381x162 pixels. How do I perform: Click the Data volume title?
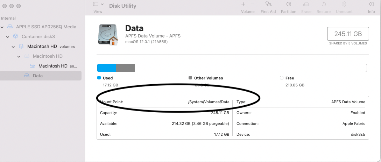pos(134,28)
